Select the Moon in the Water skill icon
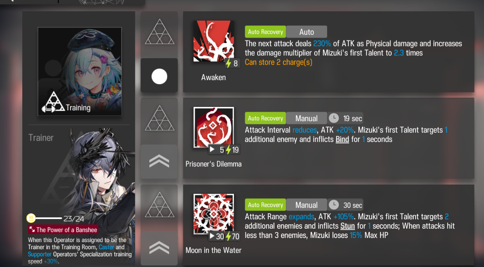 click(x=214, y=214)
